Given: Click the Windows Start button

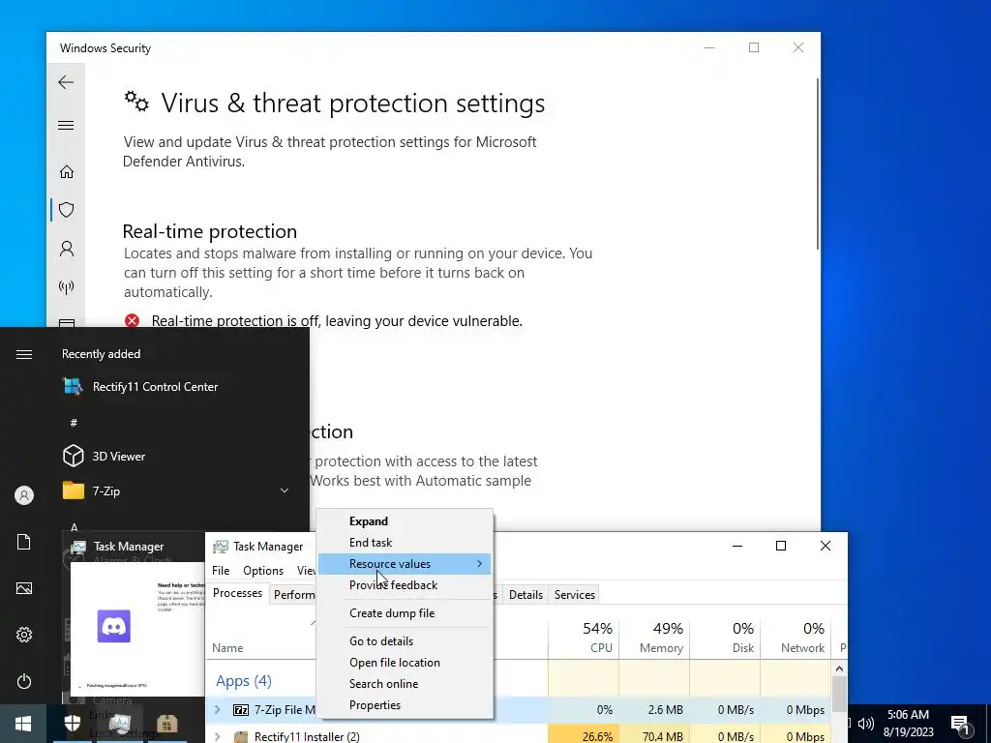Looking at the screenshot, I should click(23, 724).
